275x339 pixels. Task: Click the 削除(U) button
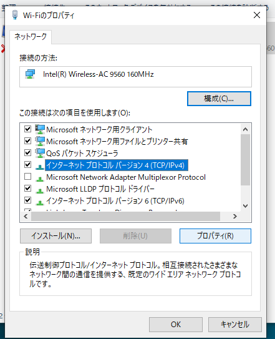tap(135, 236)
